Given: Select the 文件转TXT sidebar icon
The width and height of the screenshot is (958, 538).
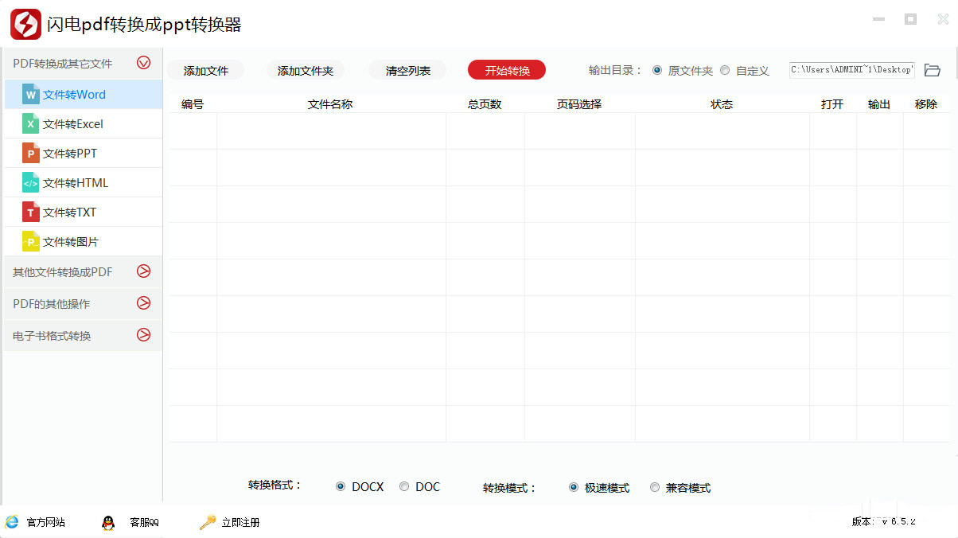Looking at the screenshot, I should tap(30, 212).
